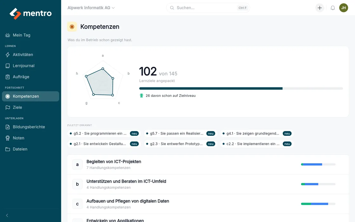Expand competence area c letter tile

click(x=77, y=204)
